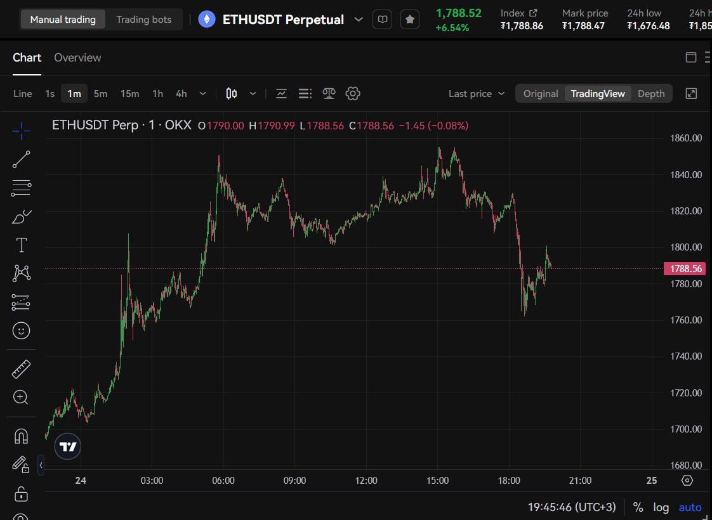Click the 1860.00 price axis label

tap(686, 138)
